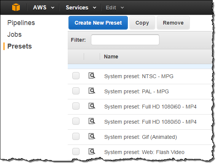Select checkbox for Full HD 1080i50 - MP4
Screen dimensions: 218x165
(76, 121)
